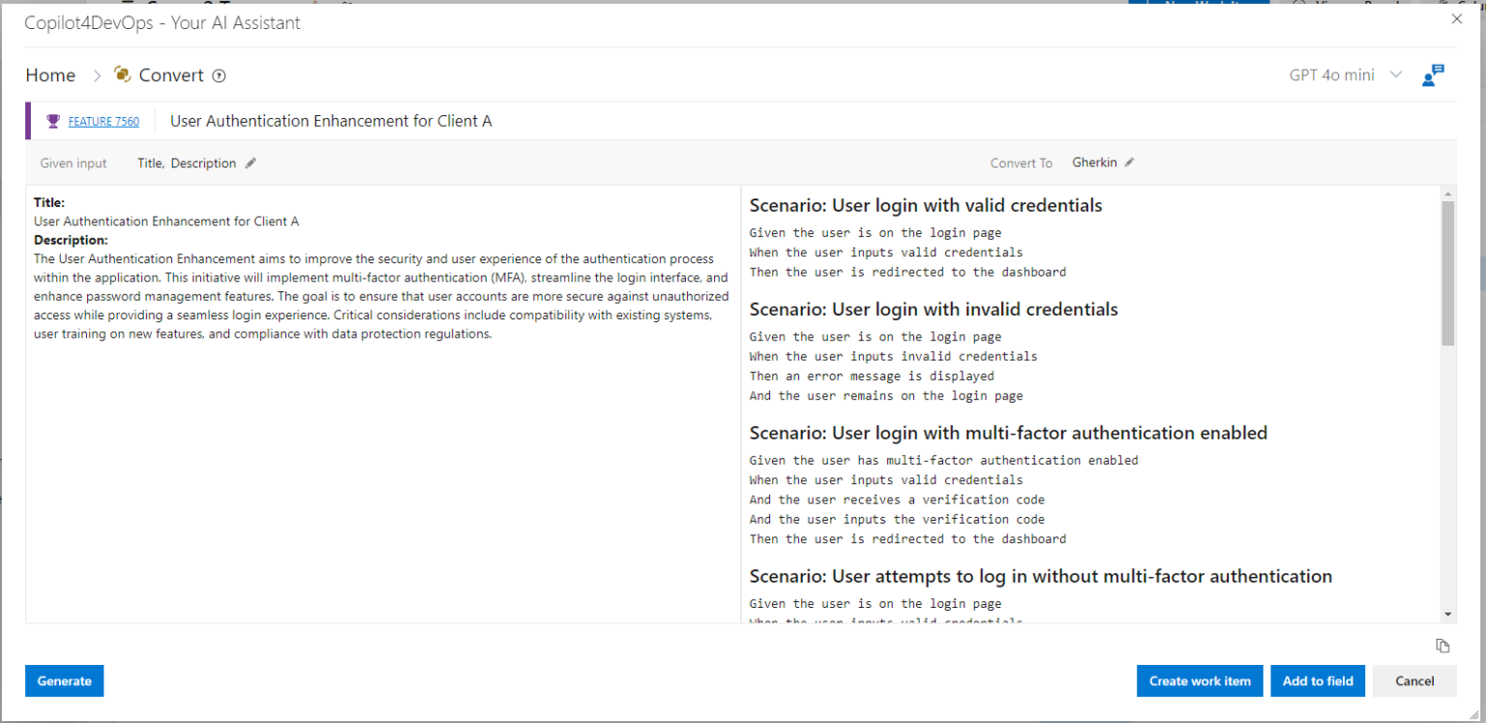Select the Convert breadcrumb label
The height and width of the screenshot is (723, 1486).
pyautogui.click(x=171, y=75)
